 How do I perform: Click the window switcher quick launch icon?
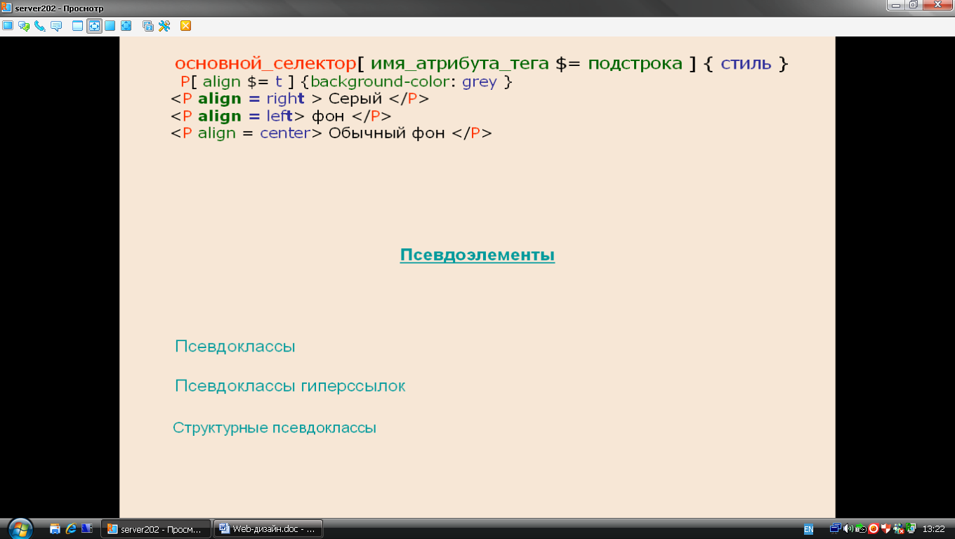(86, 529)
